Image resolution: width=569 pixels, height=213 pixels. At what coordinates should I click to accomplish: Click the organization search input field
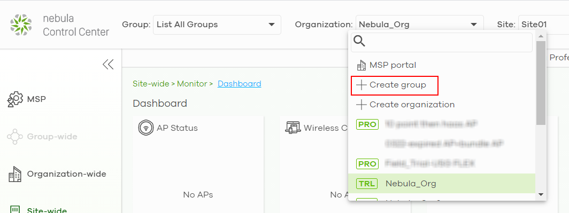(x=442, y=42)
